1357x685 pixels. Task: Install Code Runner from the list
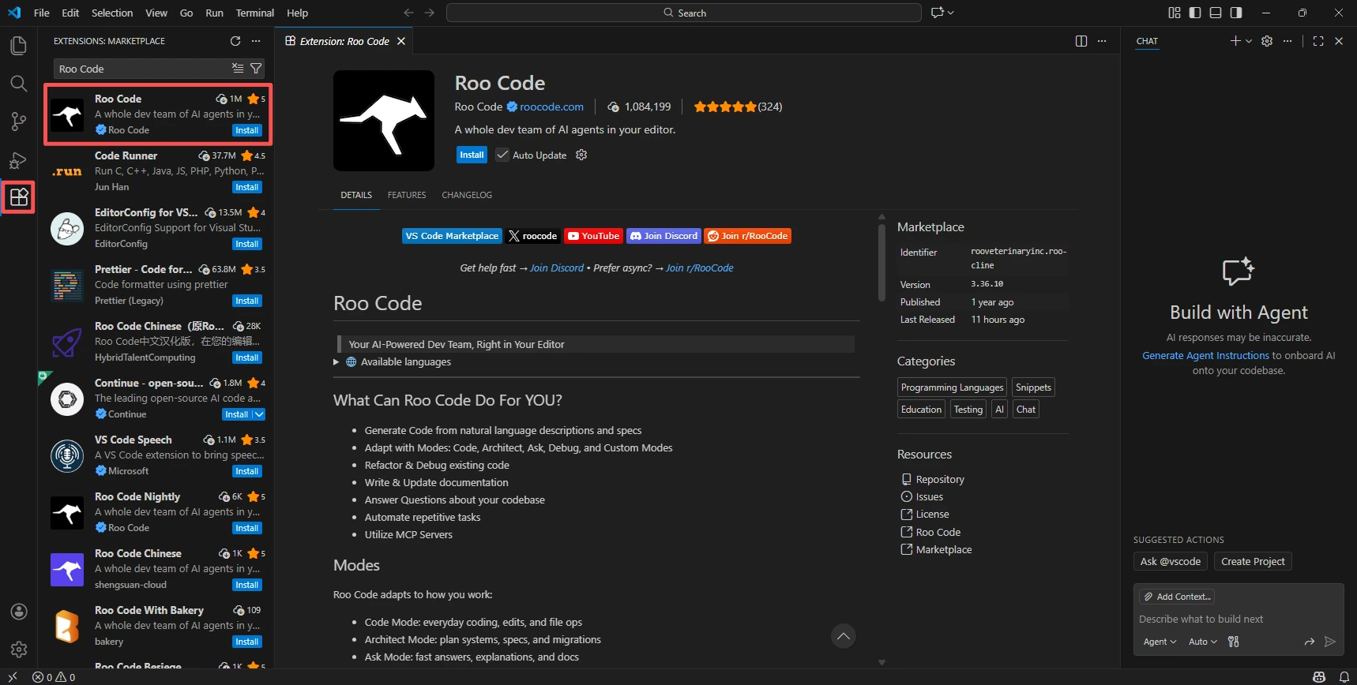247,187
